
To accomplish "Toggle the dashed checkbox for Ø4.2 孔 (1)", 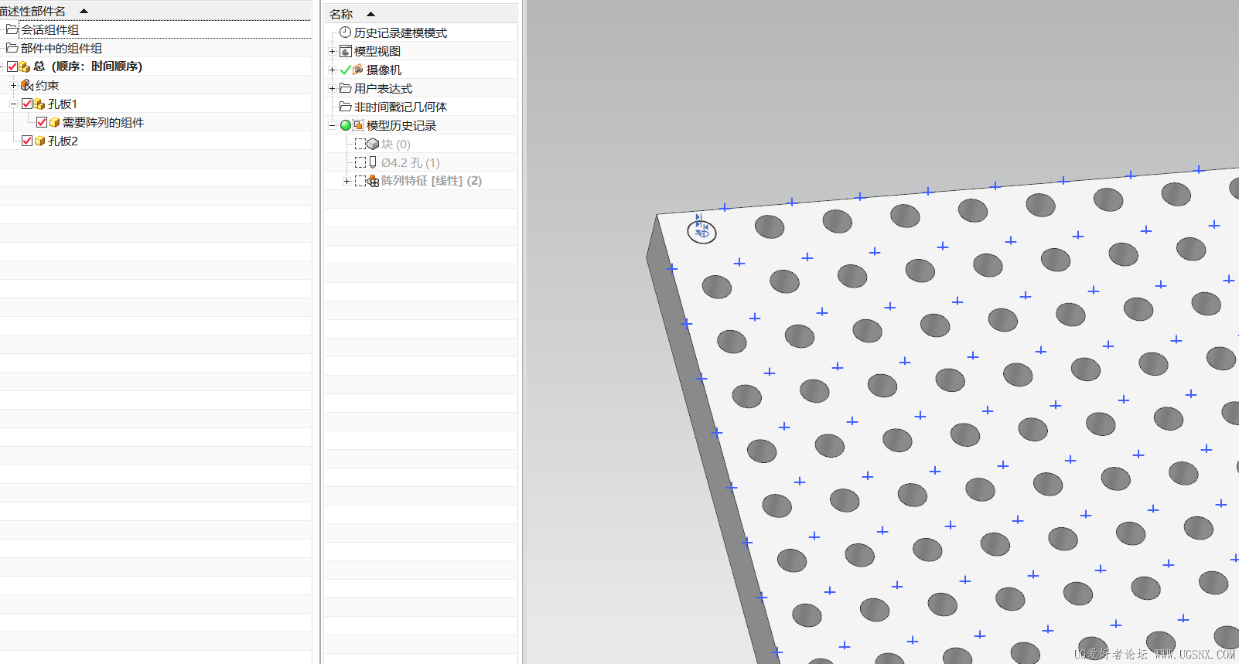I will pos(360,162).
